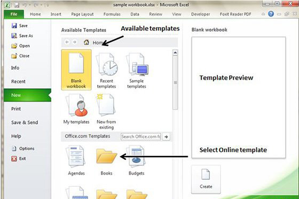Minimize the ribbon with the caret icon
Image resolution: width=299 pixels, height=199 pixels.
pyautogui.click(x=263, y=14)
